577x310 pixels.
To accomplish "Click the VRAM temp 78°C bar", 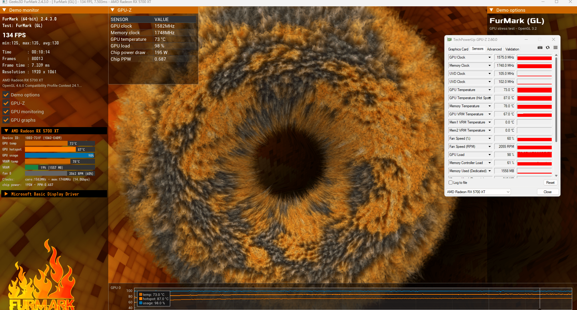I will pos(60,162).
